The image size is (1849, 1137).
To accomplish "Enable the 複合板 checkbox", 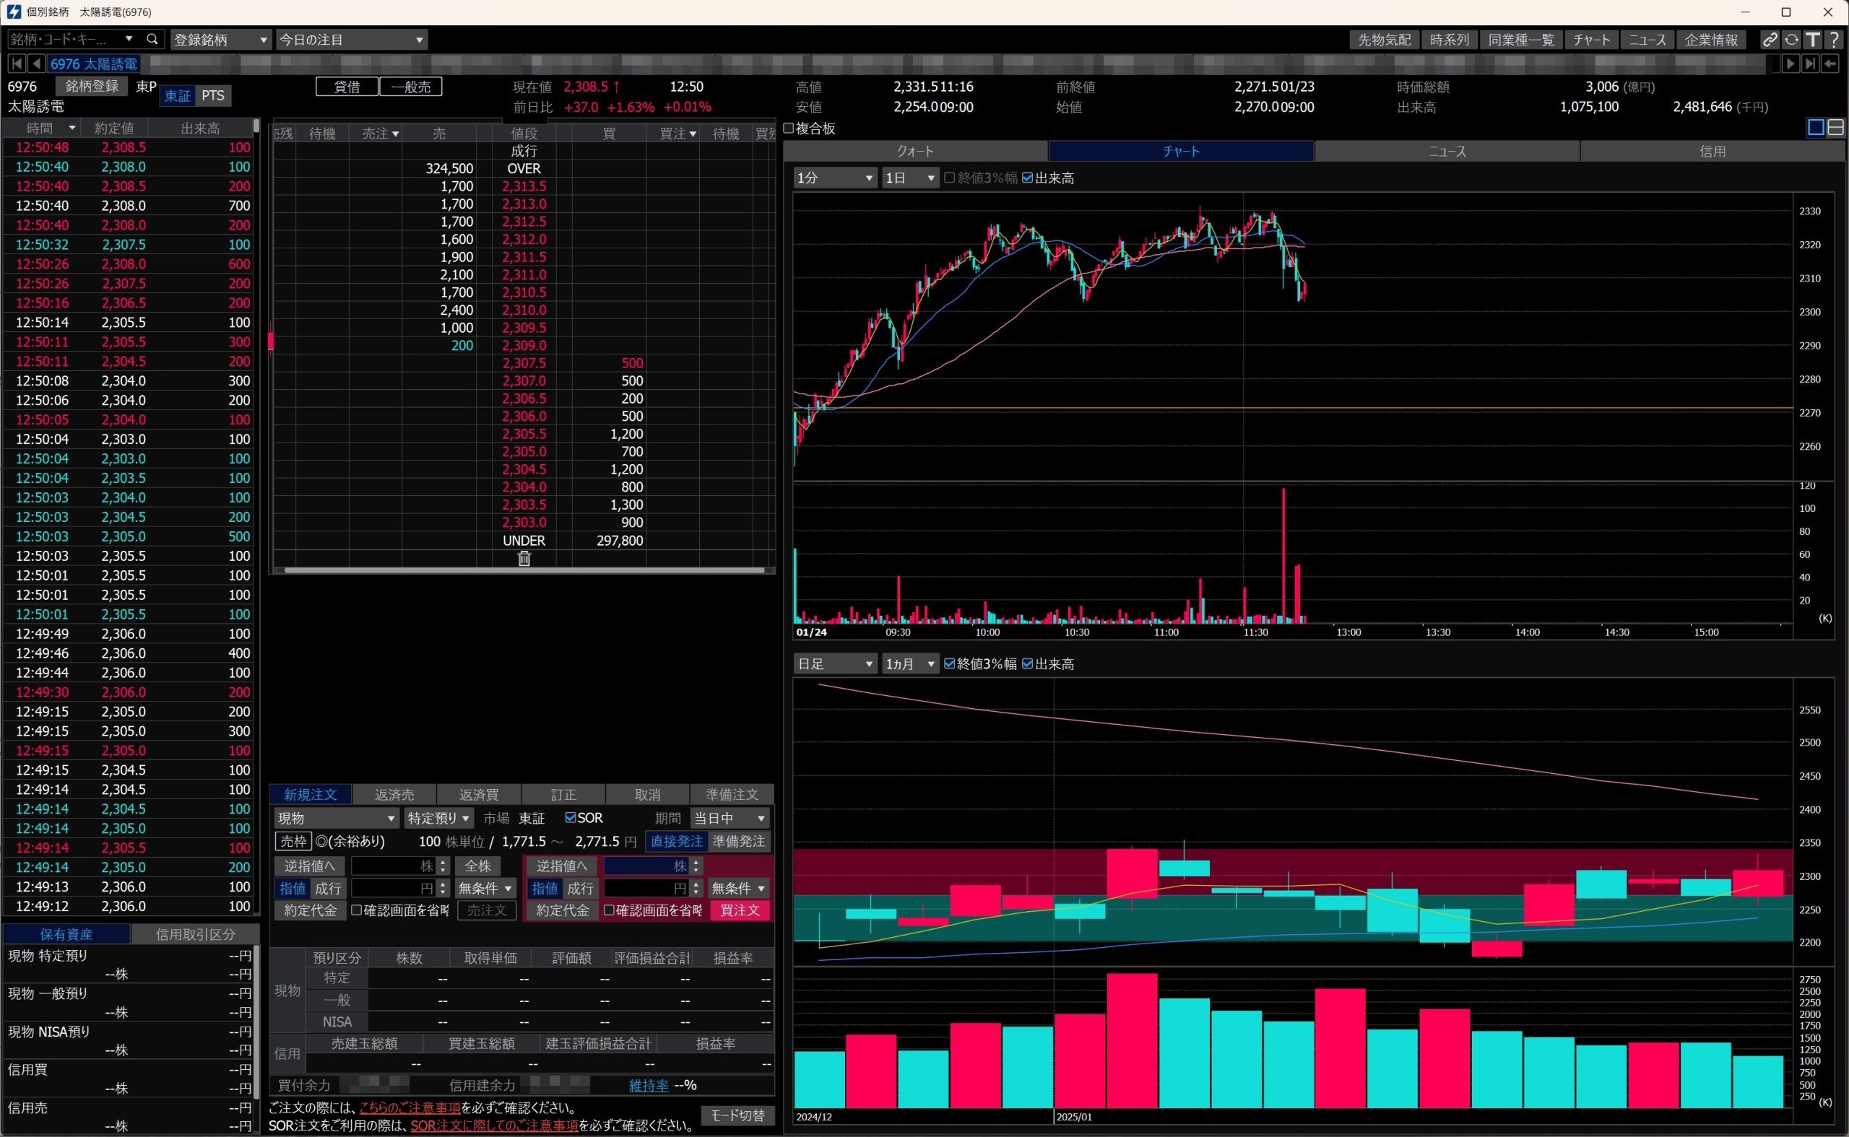I will tap(789, 128).
